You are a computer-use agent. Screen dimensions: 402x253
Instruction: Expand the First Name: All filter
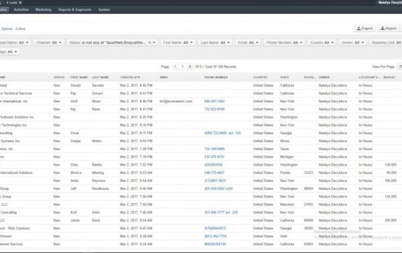[x=178, y=43]
